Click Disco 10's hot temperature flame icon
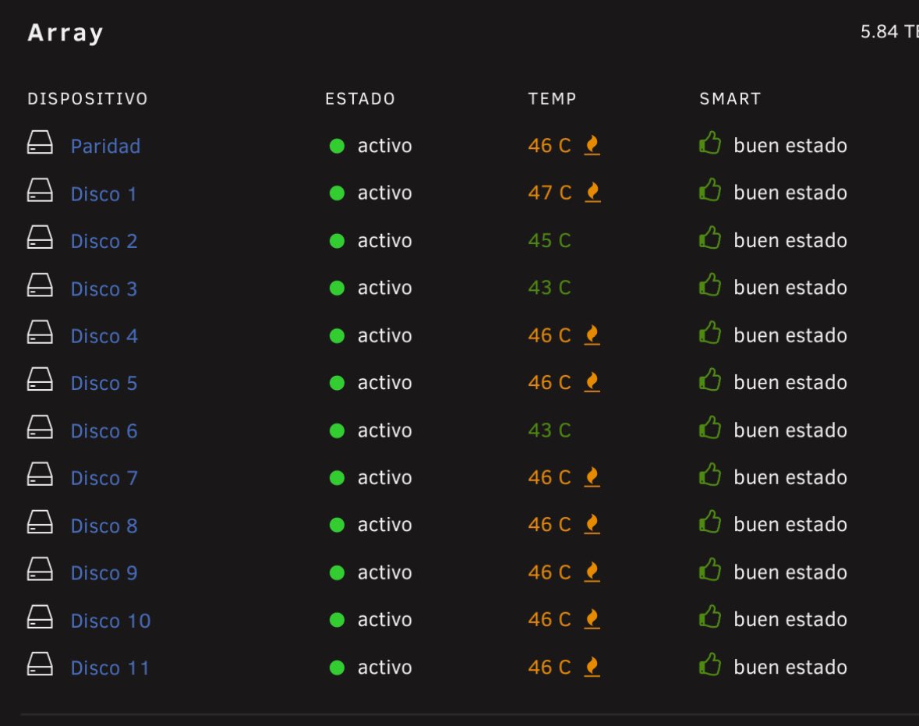The image size is (919, 726). point(592,618)
